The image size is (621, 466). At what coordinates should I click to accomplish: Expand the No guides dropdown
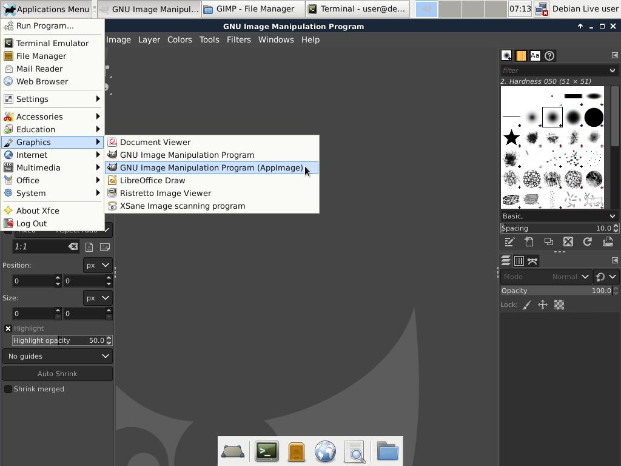58,356
